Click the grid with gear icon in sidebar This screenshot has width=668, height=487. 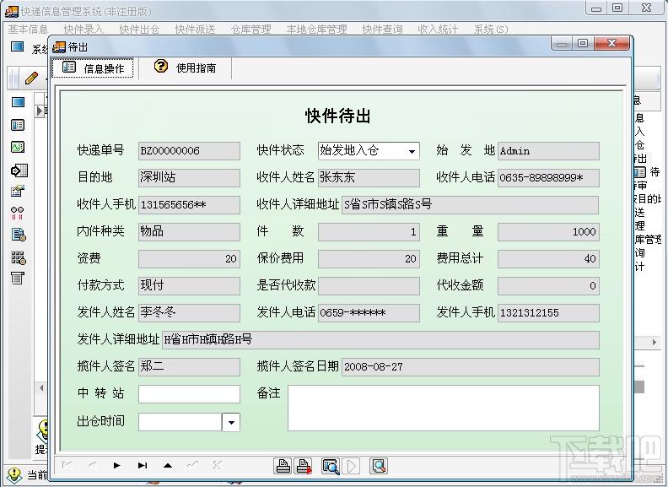[x=19, y=257]
